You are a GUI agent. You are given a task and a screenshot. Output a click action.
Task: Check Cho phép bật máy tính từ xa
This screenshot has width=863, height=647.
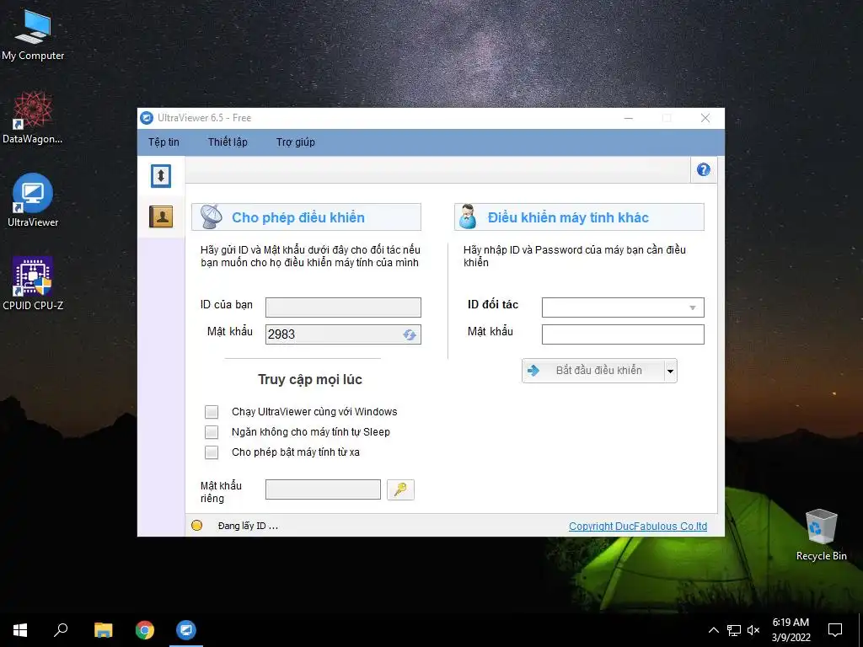click(x=212, y=452)
